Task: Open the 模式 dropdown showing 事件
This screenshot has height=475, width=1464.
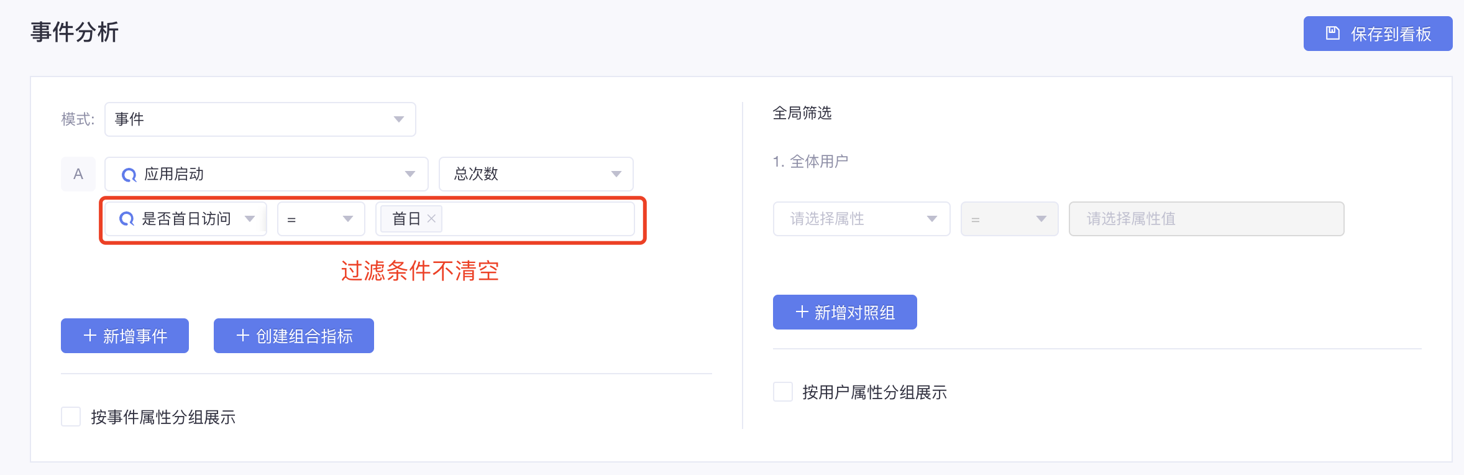Action: 260,119
